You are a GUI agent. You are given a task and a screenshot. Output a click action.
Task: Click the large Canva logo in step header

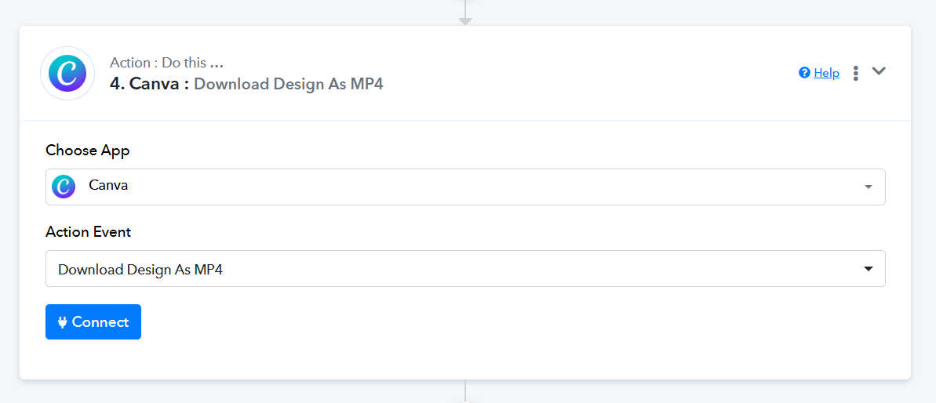(x=67, y=74)
